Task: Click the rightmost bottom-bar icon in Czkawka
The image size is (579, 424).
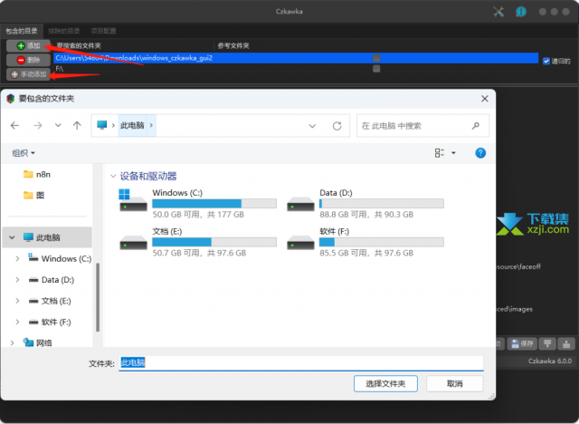Action: pyautogui.click(x=566, y=343)
